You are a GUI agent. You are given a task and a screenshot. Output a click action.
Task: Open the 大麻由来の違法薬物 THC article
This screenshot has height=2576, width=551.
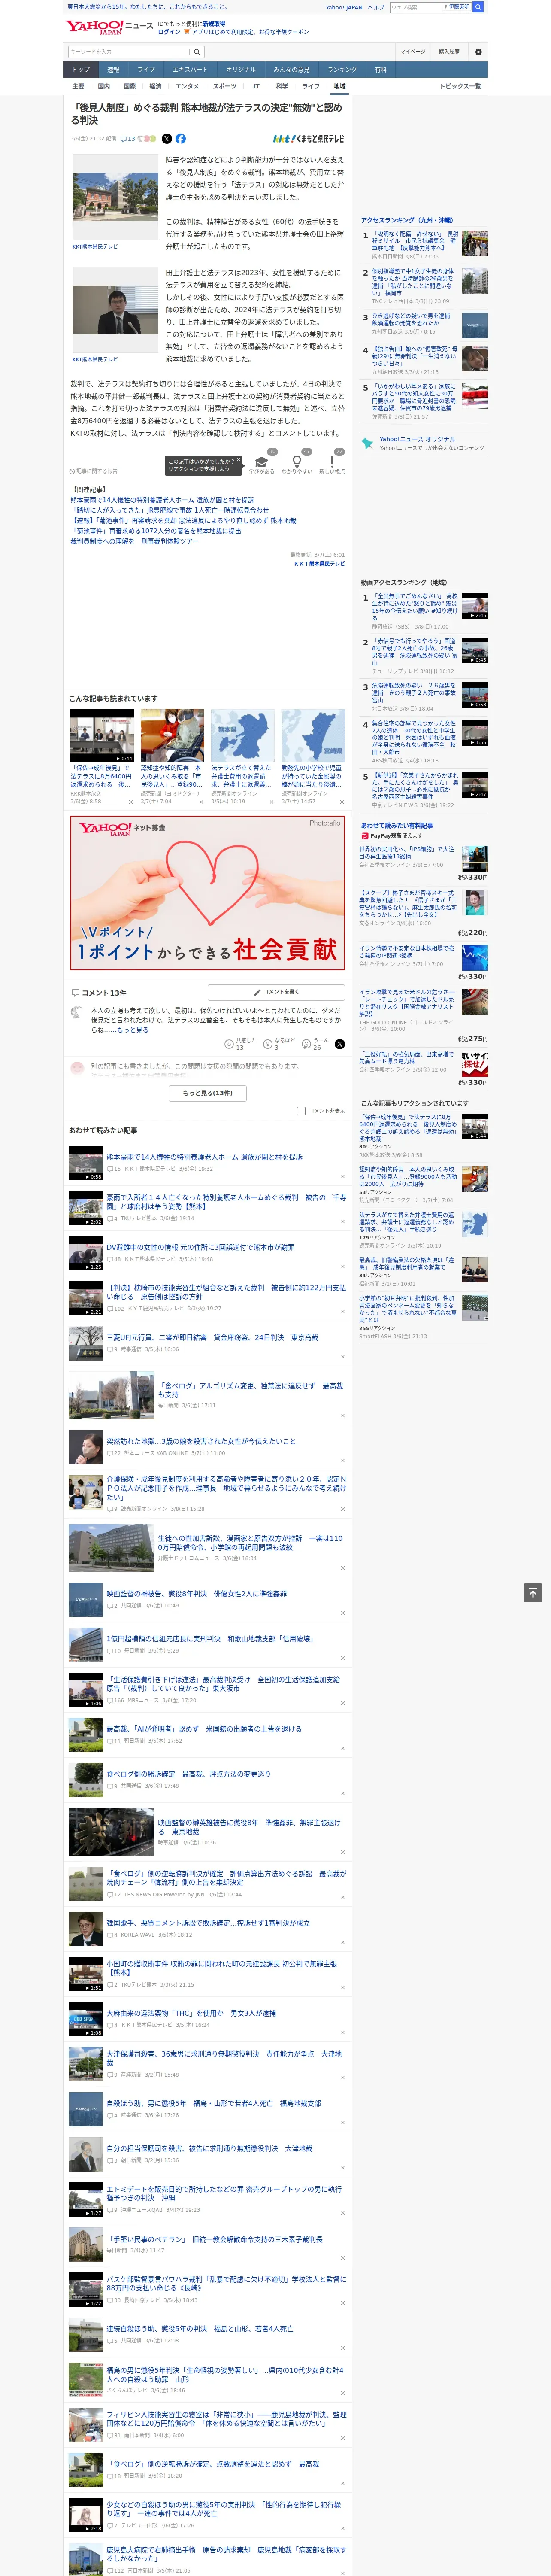point(191,2013)
